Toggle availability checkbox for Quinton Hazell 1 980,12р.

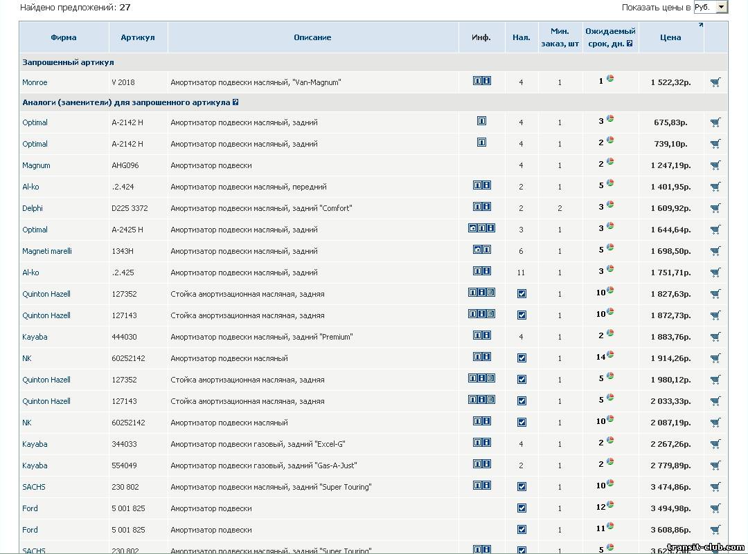click(522, 379)
